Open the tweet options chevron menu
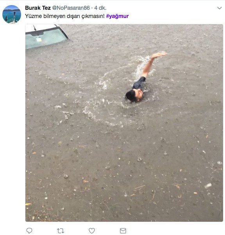225x235 pixels. coord(220,8)
